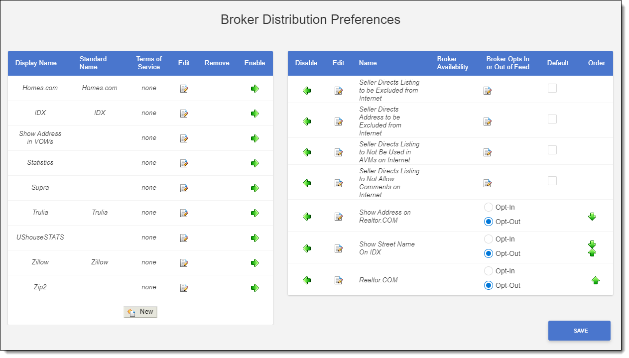This screenshot has width=629, height=358.
Task: Select the UShouseSTATS display name text
Action: pos(40,238)
